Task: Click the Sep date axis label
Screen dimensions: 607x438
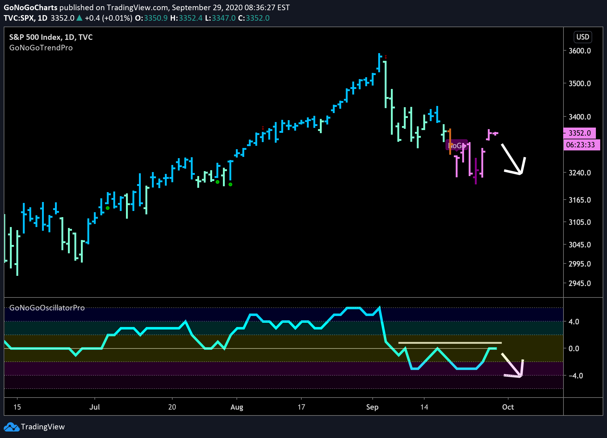Action: (372, 407)
